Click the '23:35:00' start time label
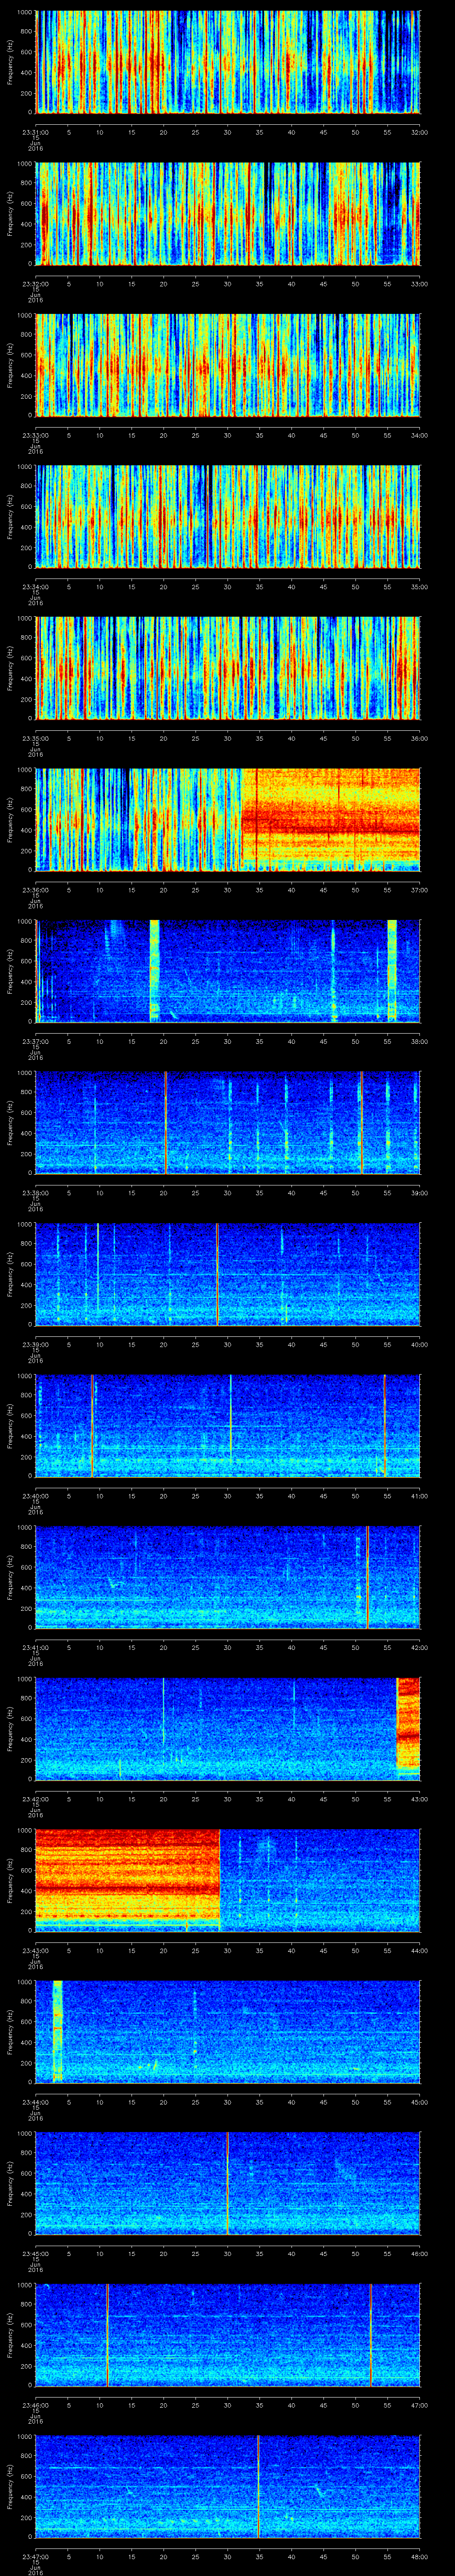The image size is (455, 2576). (x=36, y=738)
